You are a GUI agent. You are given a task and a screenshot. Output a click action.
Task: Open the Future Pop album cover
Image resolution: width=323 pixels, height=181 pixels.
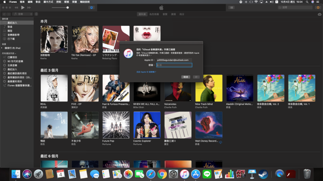(116, 125)
